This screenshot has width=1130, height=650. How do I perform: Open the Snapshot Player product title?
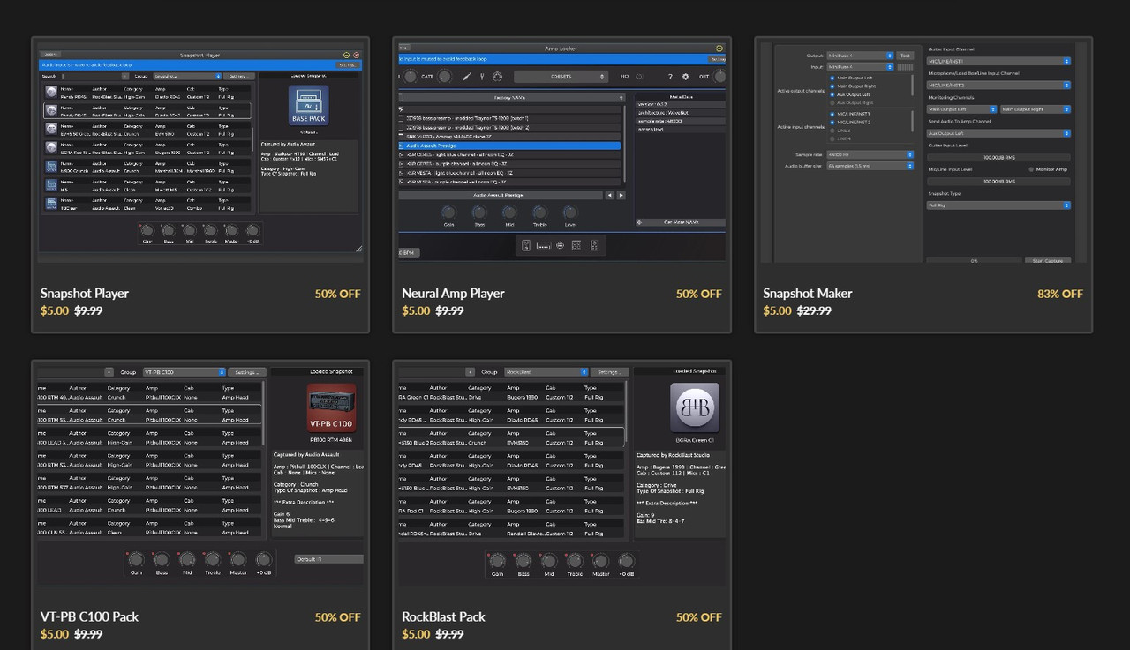[85, 294]
